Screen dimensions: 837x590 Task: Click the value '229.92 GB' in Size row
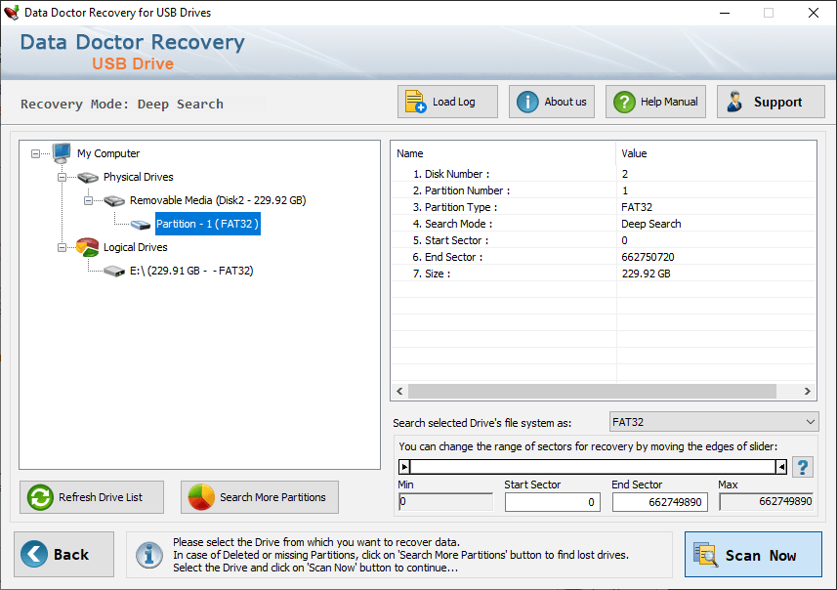point(646,274)
